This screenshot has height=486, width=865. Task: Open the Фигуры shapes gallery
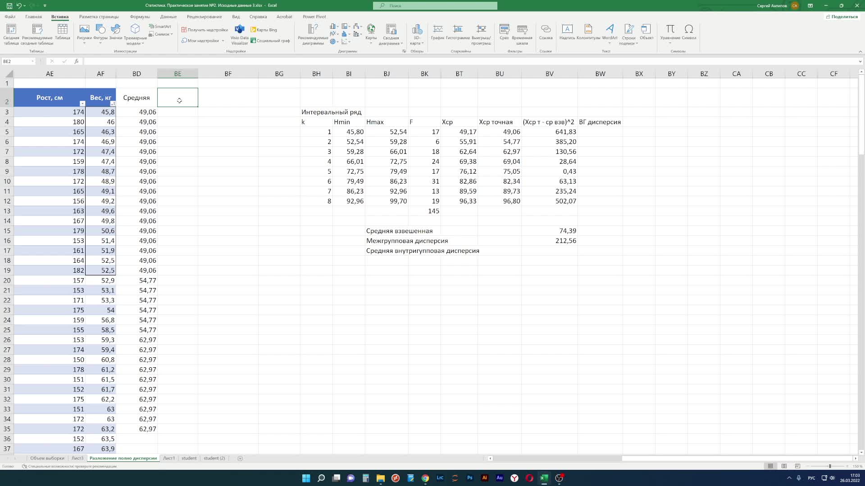click(x=100, y=33)
